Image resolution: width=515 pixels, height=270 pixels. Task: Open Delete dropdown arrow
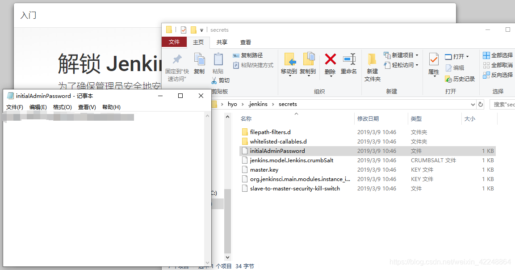click(331, 76)
